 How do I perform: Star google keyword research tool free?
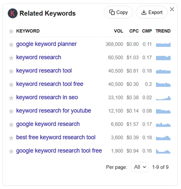(11, 151)
